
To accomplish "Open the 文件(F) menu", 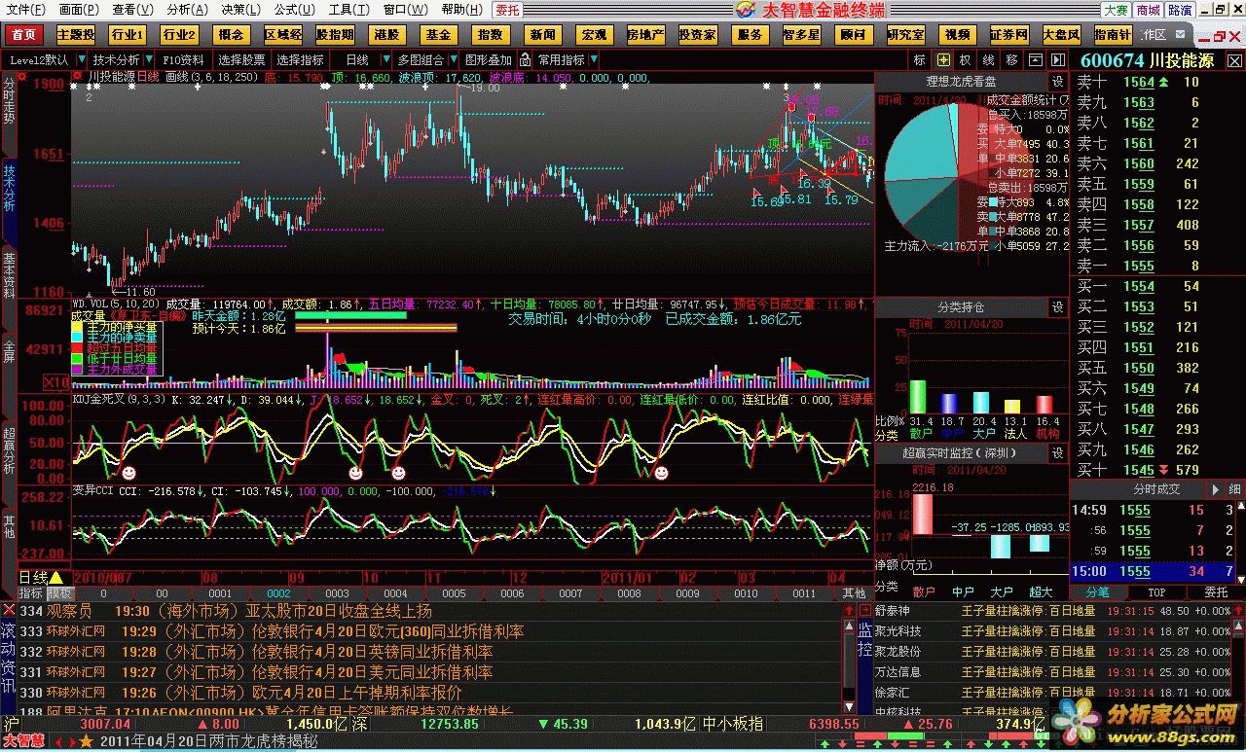I will pyautogui.click(x=25, y=10).
